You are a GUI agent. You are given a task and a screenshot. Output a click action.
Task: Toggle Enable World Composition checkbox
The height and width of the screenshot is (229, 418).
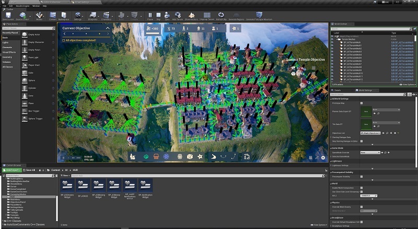click(362, 188)
